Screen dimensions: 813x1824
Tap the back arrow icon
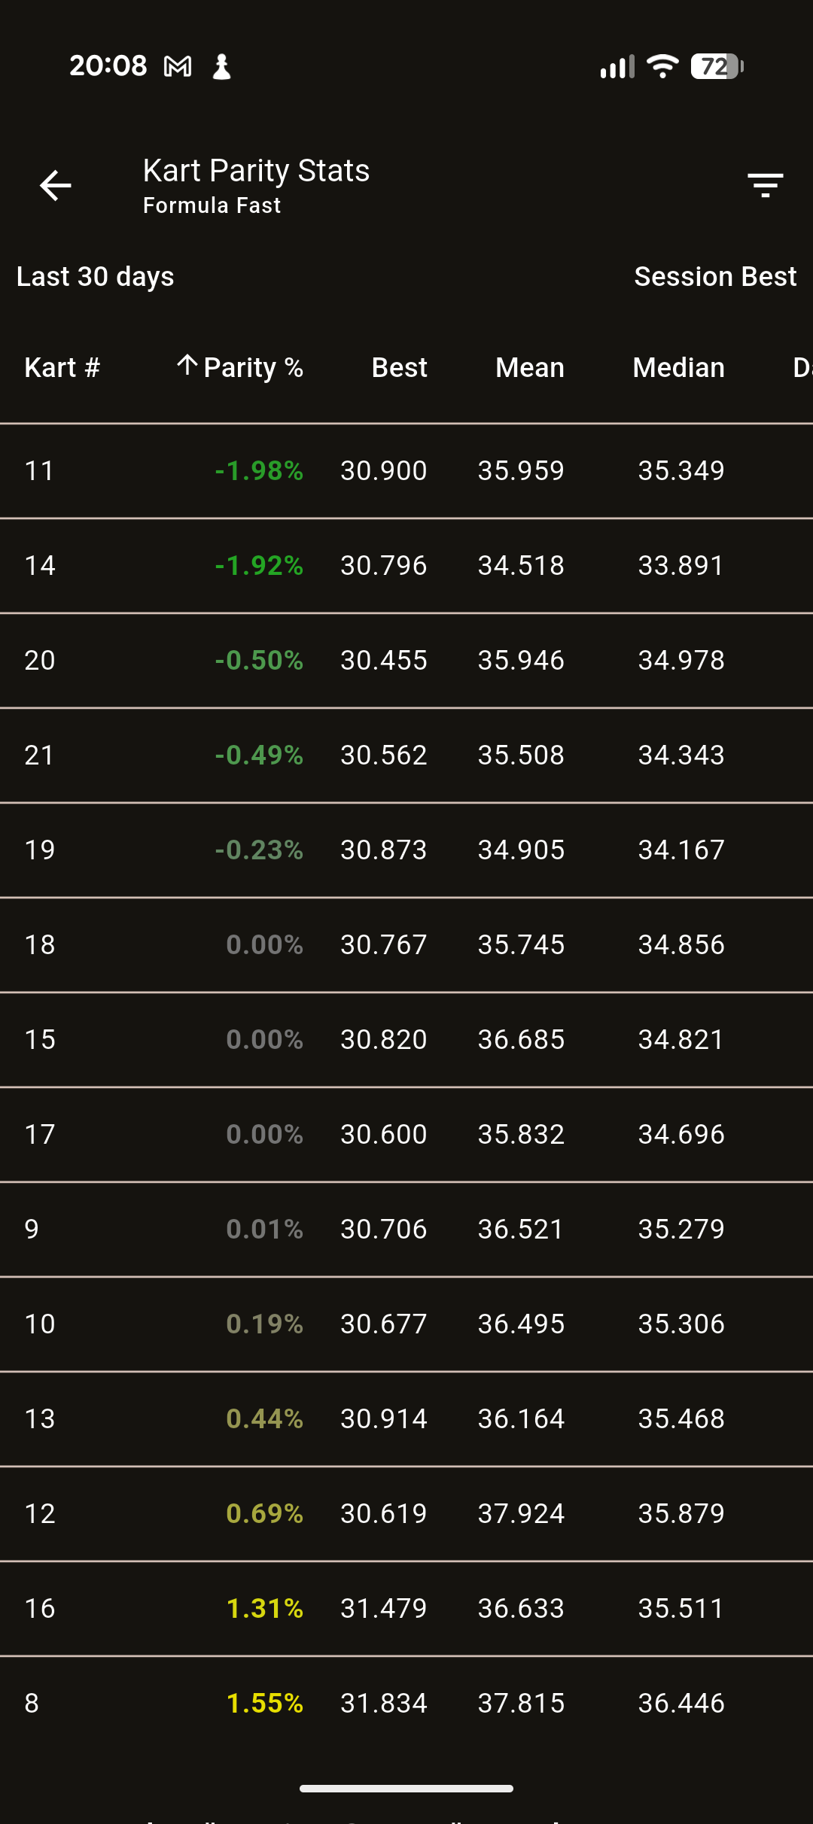[55, 186]
